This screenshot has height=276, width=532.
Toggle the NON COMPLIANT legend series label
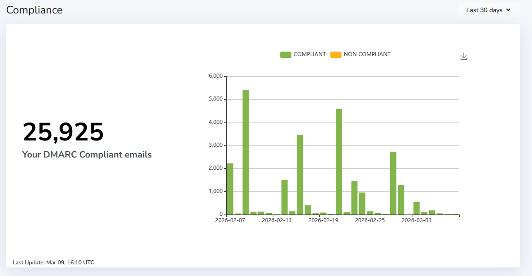click(x=367, y=54)
